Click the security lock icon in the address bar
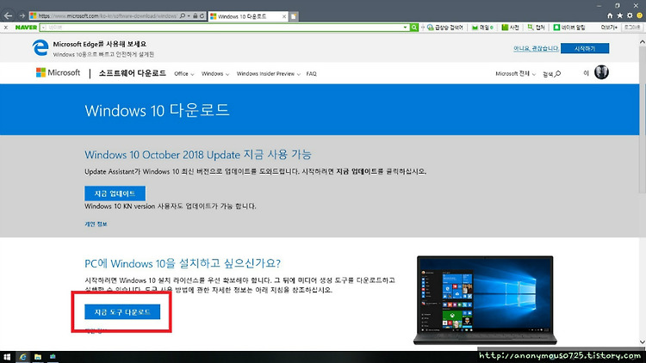The image size is (646, 363). click(x=196, y=15)
